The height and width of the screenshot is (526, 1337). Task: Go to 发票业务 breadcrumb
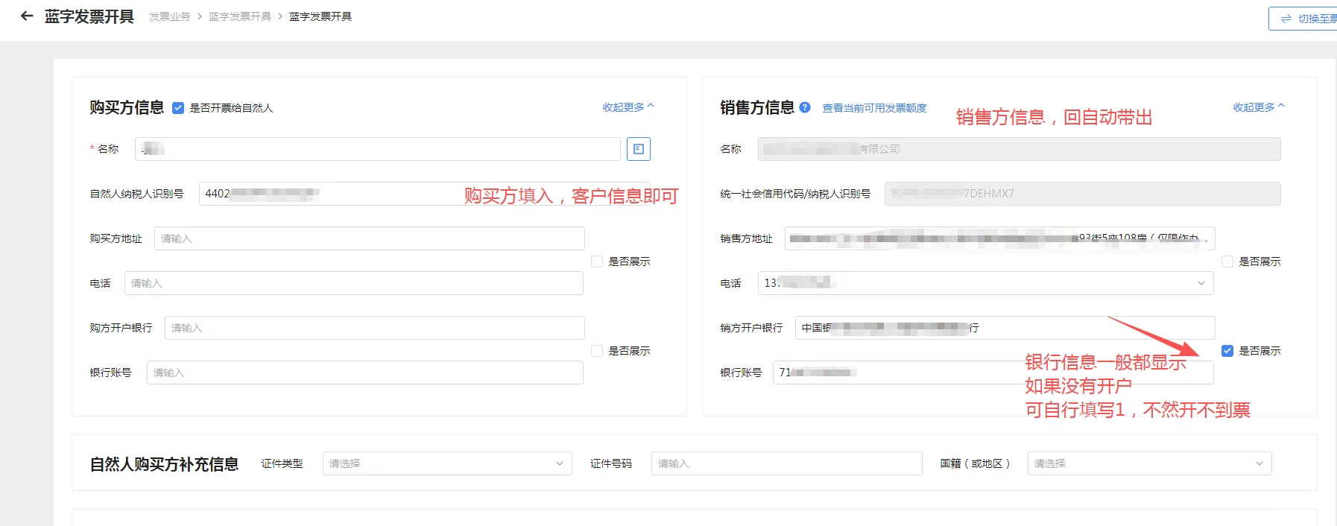click(x=170, y=16)
